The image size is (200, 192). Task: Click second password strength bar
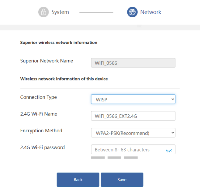114,158
